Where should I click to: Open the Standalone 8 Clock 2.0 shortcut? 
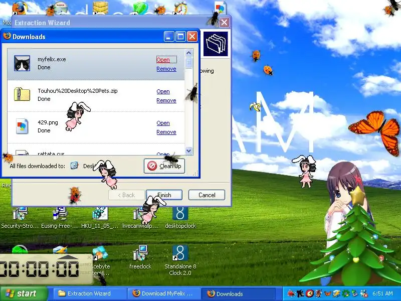pos(180,253)
